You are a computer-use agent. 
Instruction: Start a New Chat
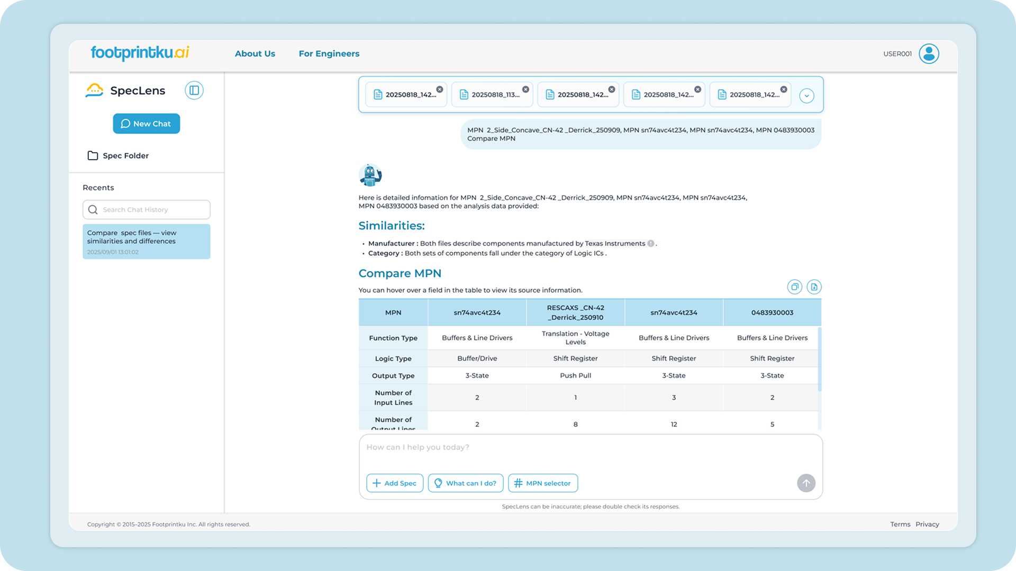147,124
